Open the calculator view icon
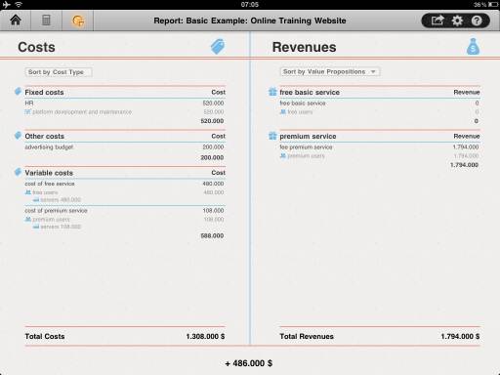500x375 pixels. point(46,21)
